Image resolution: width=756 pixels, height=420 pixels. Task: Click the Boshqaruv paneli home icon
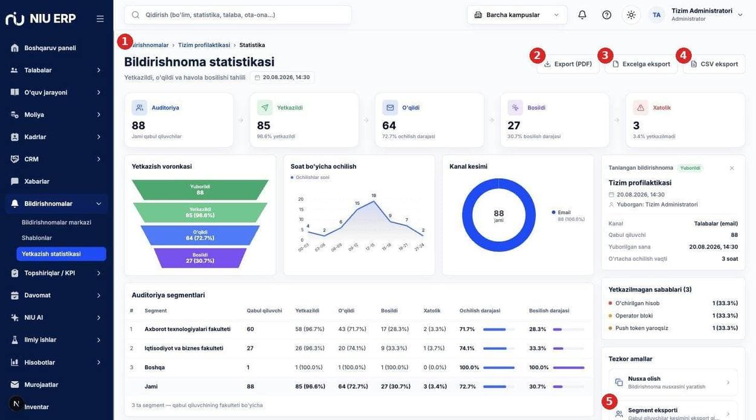pos(15,48)
